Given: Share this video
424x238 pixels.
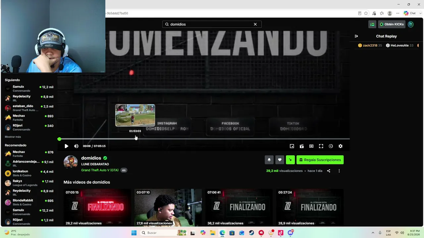Looking at the screenshot, I should (329, 171).
